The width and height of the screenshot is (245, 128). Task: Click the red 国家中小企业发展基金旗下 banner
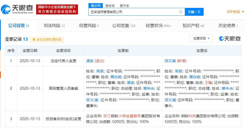[x=57, y=9]
